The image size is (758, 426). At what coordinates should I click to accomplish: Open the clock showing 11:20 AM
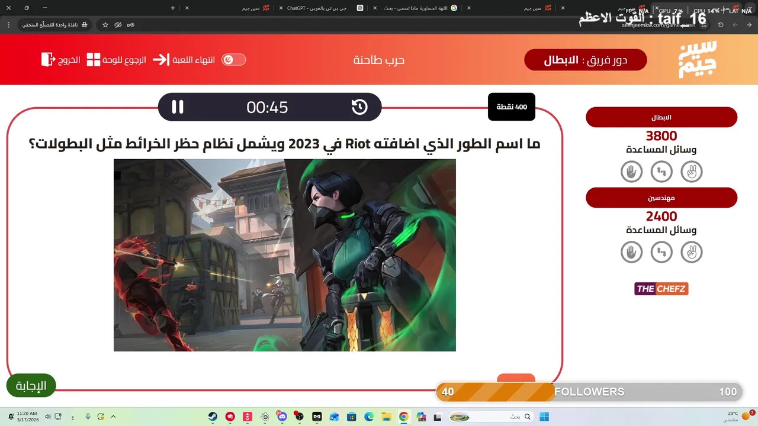27,417
